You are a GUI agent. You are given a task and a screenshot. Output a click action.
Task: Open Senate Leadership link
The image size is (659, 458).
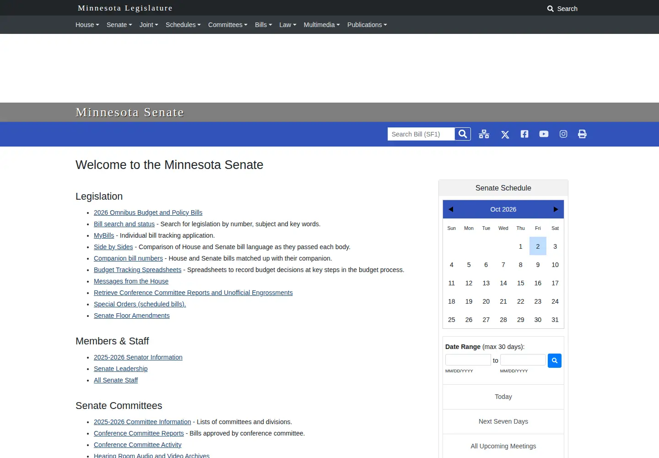[120, 369]
